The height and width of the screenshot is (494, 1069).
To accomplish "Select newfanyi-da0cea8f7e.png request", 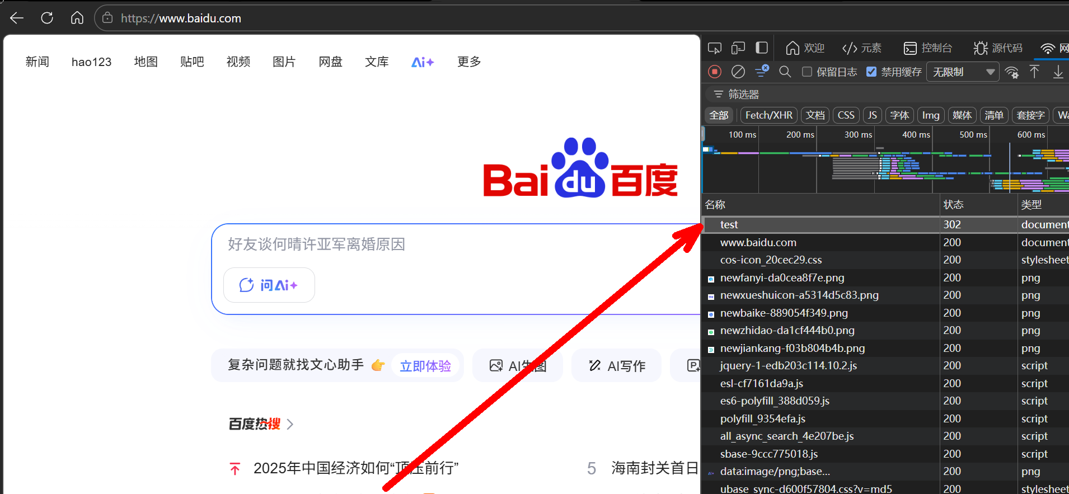I will 885,277.
